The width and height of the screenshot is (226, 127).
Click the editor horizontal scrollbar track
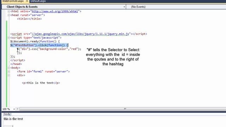coord(123,109)
